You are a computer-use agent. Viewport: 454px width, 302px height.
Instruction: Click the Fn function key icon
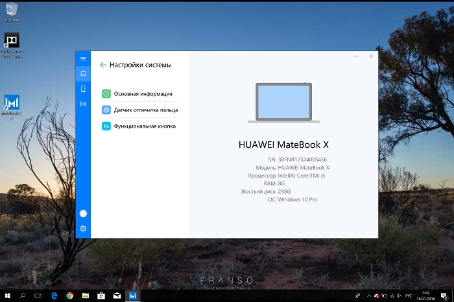click(106, 126)
